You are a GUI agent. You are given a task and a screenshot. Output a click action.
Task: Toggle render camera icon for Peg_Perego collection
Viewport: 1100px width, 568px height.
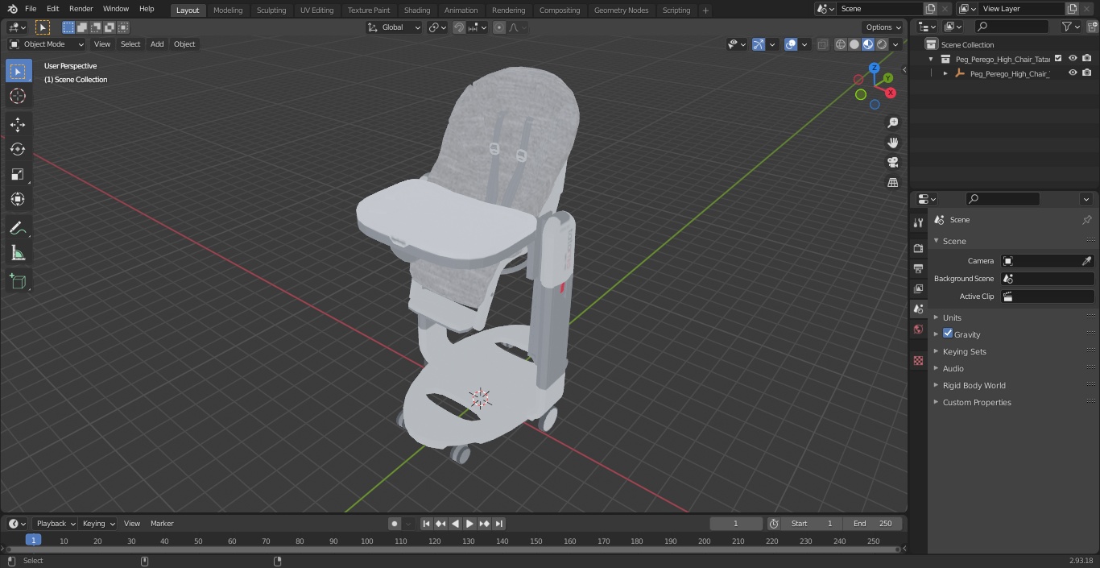point(1087,59)
